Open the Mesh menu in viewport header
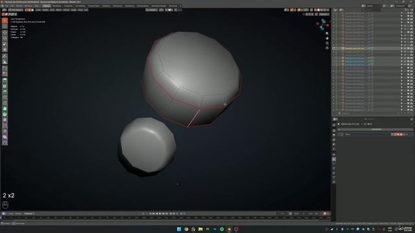Viewport: 415px width, 233px height. pos(59,10)
